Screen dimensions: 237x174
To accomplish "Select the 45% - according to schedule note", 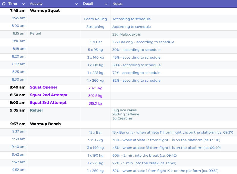I will coord(136,58).
